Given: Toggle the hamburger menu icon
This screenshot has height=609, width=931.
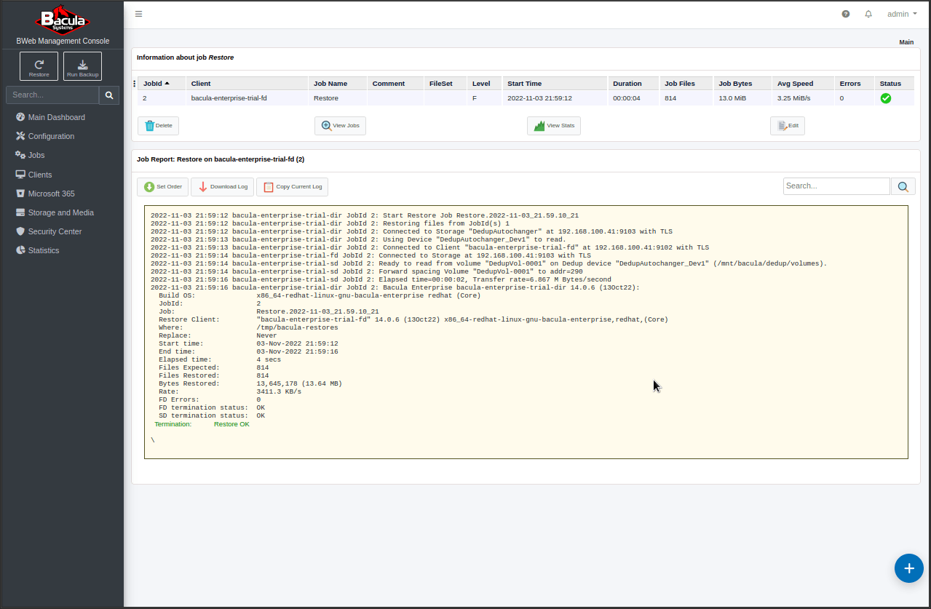Looking at the screenshot, I should pos(138,14).
